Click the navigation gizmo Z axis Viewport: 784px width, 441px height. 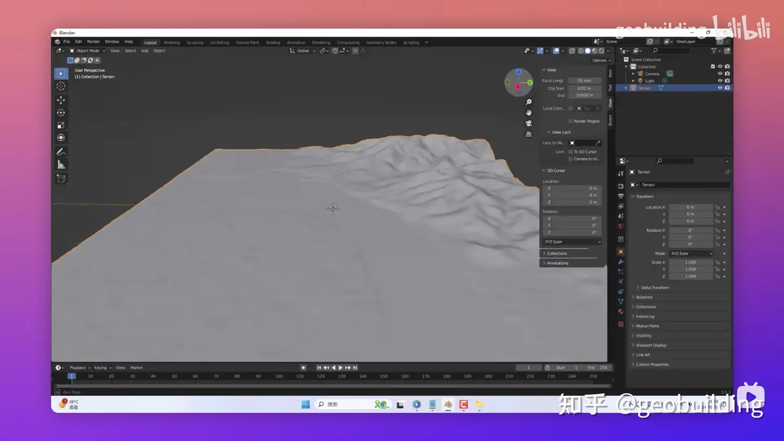[x=519, y=72]
